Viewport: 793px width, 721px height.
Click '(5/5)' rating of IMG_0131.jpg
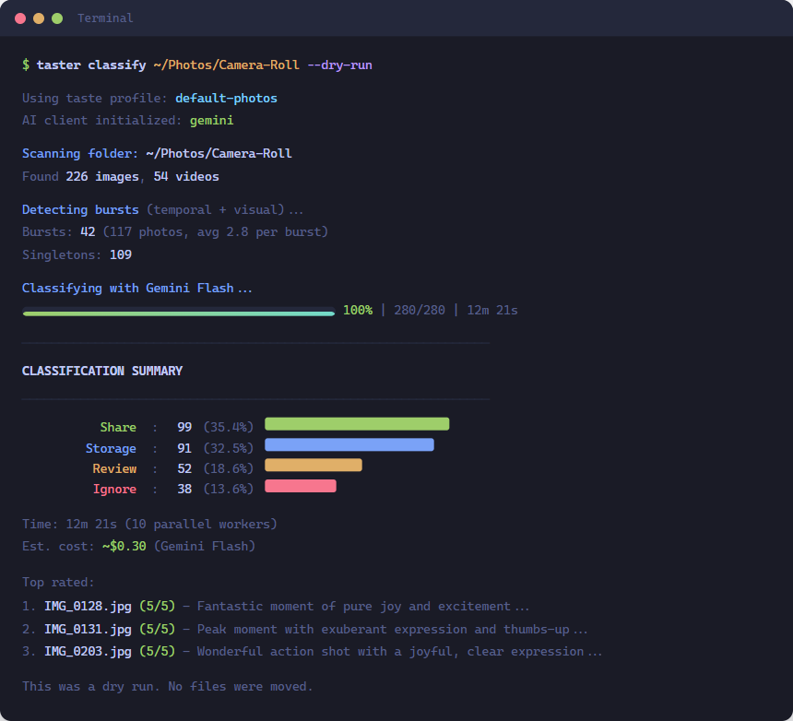point(157,629)
